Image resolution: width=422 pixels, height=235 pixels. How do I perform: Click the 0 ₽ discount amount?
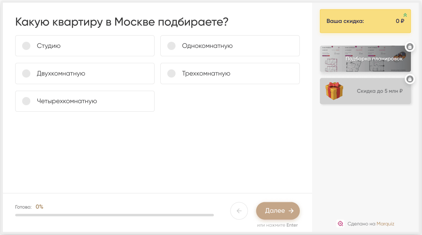pyautogui.click(x=400, y=21)
